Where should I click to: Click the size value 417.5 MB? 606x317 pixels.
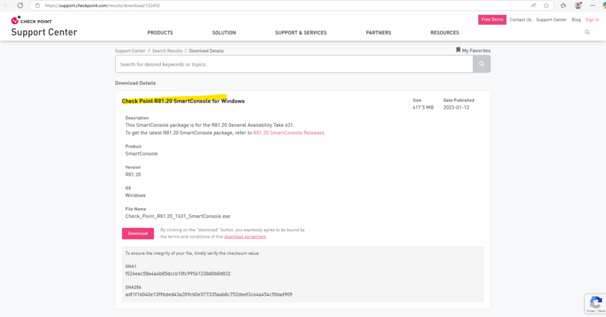(423, 107)
